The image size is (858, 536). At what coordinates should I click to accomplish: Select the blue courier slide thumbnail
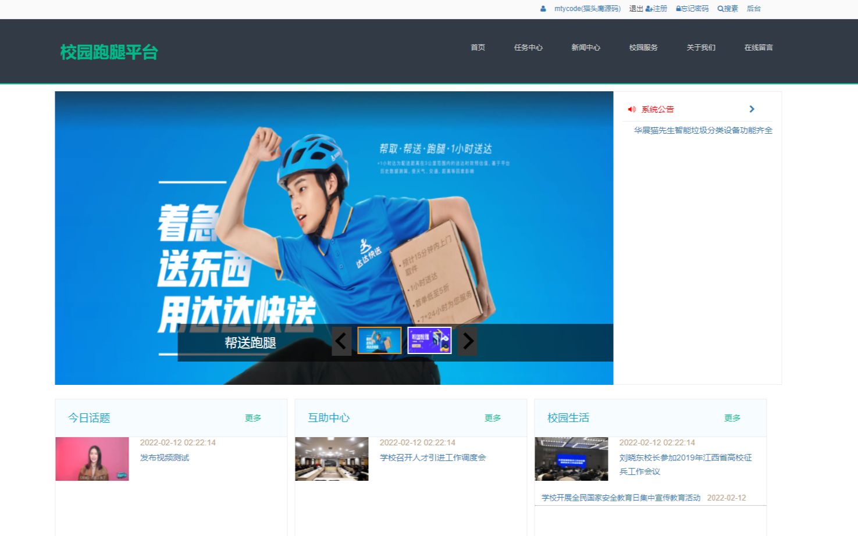pyautogui.click(x=379, y=341)
